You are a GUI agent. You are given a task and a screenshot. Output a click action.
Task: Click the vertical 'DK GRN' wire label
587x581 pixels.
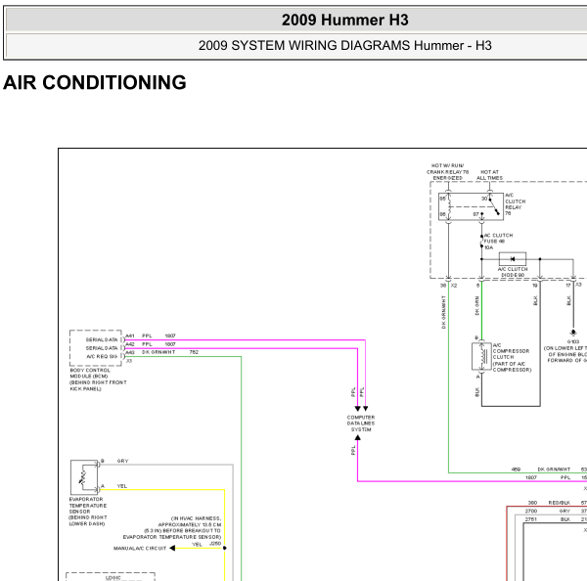(477, 306)
